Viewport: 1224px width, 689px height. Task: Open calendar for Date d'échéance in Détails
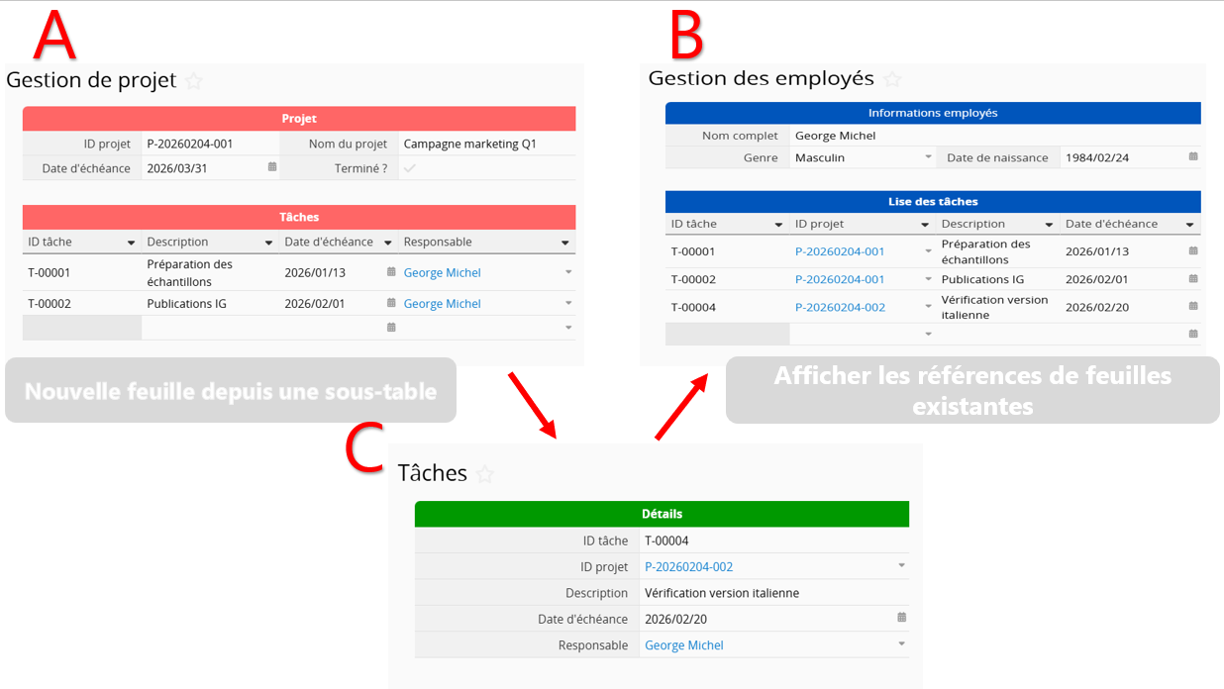(901, 618)
